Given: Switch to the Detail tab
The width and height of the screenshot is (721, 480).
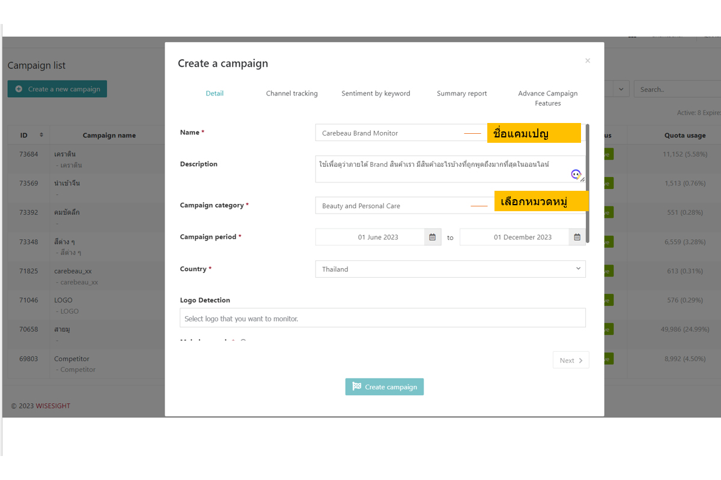Looking at the screenshot, I should click(x=214, y=93).
